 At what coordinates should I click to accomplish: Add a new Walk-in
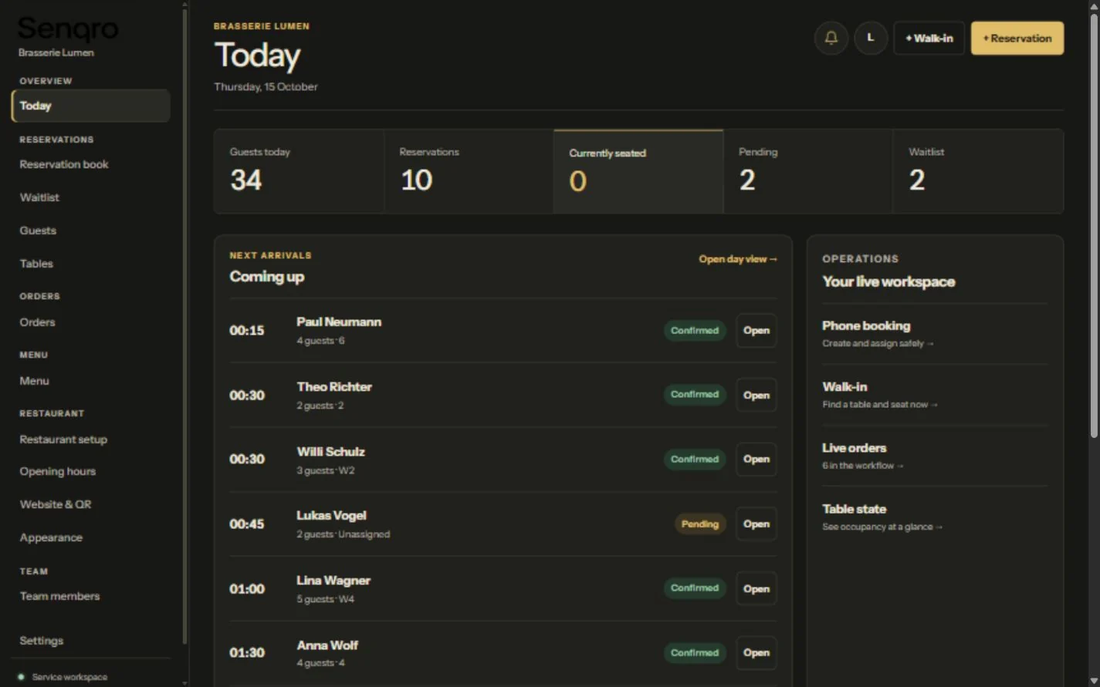(929, 38)
